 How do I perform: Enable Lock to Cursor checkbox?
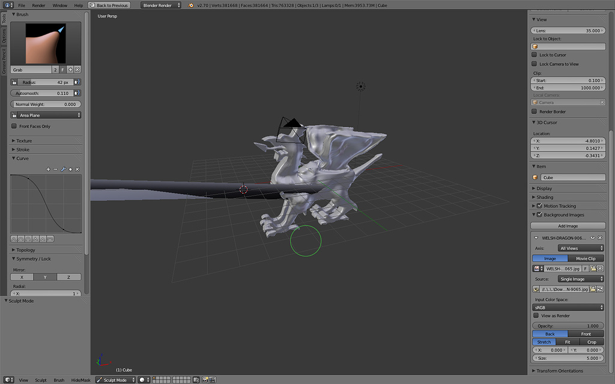click(x=534, y=55)
